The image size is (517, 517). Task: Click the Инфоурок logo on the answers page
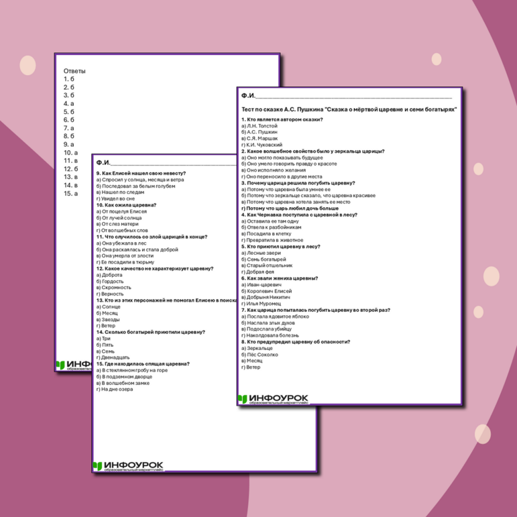pos(74,365)
